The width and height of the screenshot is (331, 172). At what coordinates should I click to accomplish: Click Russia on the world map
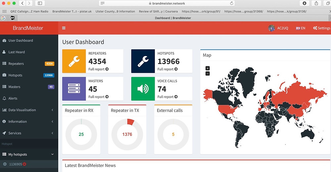296,93
